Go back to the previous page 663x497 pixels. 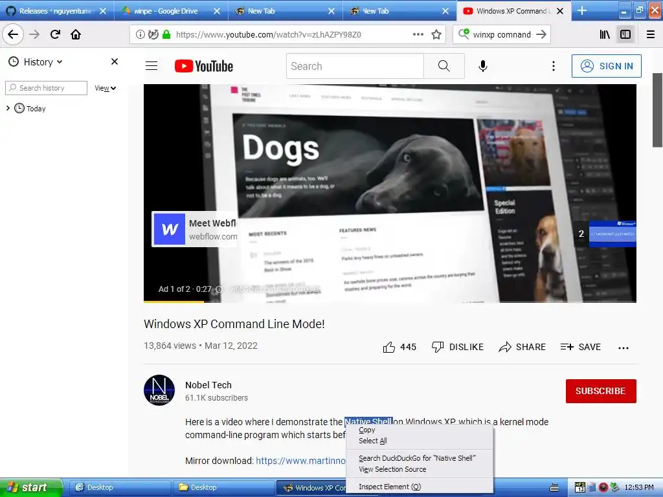[x=13, y=34]
